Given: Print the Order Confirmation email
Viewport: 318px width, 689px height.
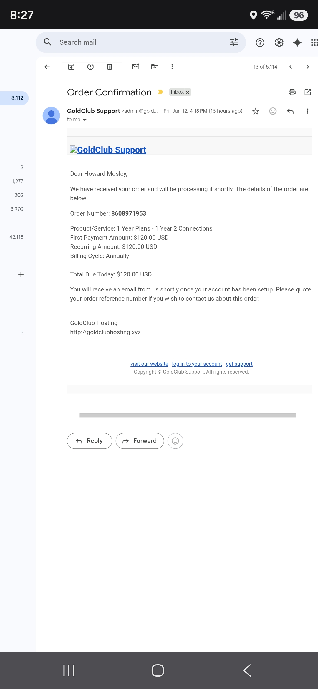Looking at the screenshot, I should point(292,92).
